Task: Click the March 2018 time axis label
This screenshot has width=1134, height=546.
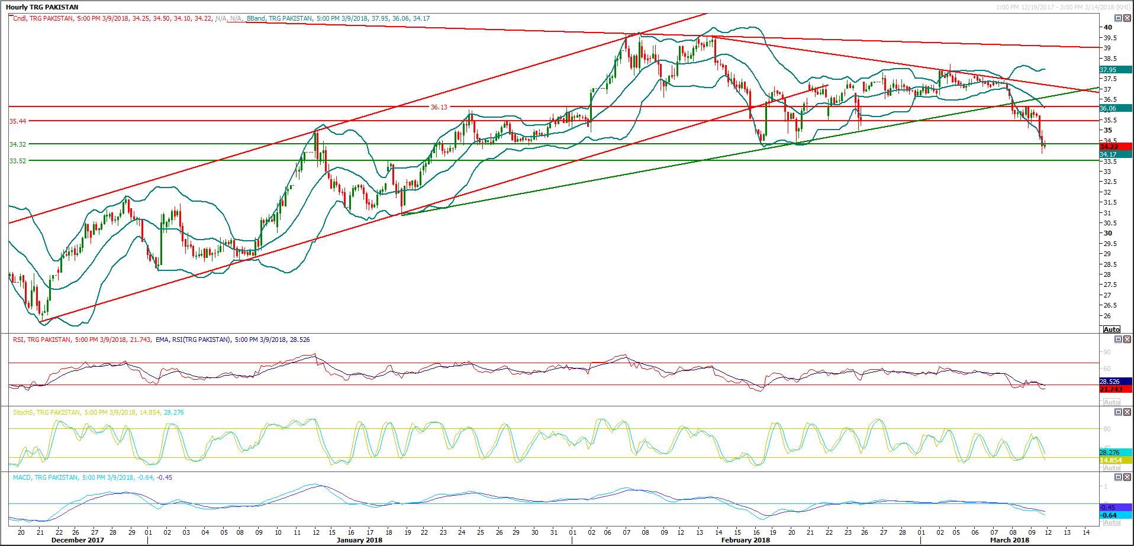Action: click(x=1010, y=540)
